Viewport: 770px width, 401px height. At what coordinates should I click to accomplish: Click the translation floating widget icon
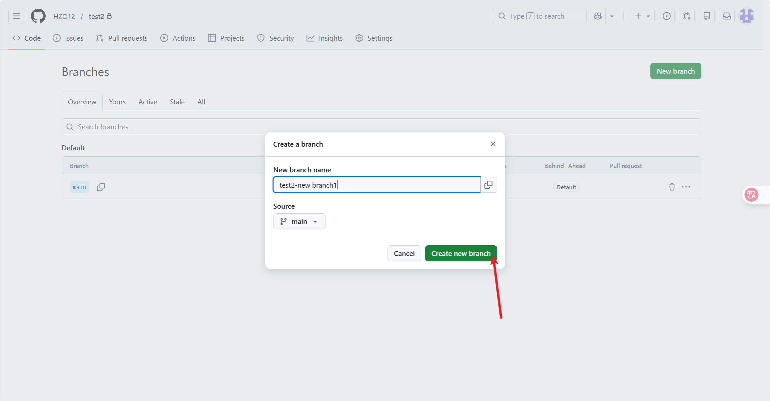tap(752, 195)
